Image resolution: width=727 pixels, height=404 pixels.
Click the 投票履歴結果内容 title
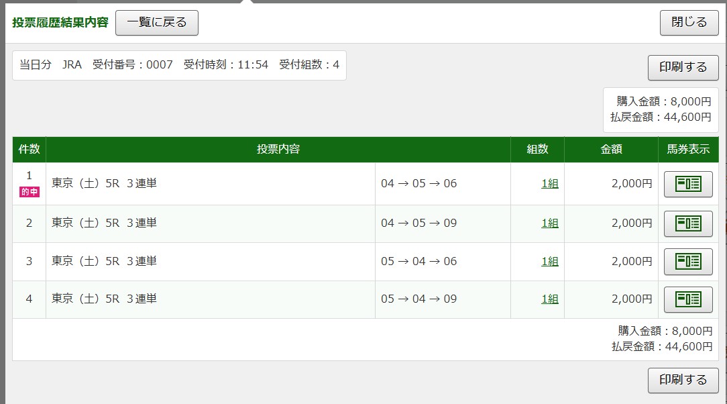60,22
